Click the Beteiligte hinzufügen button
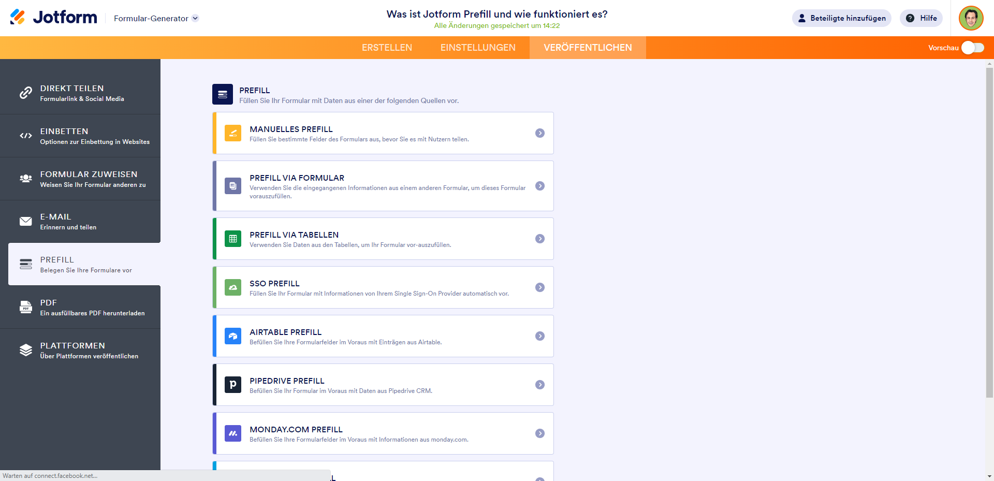 pos(841,18)
